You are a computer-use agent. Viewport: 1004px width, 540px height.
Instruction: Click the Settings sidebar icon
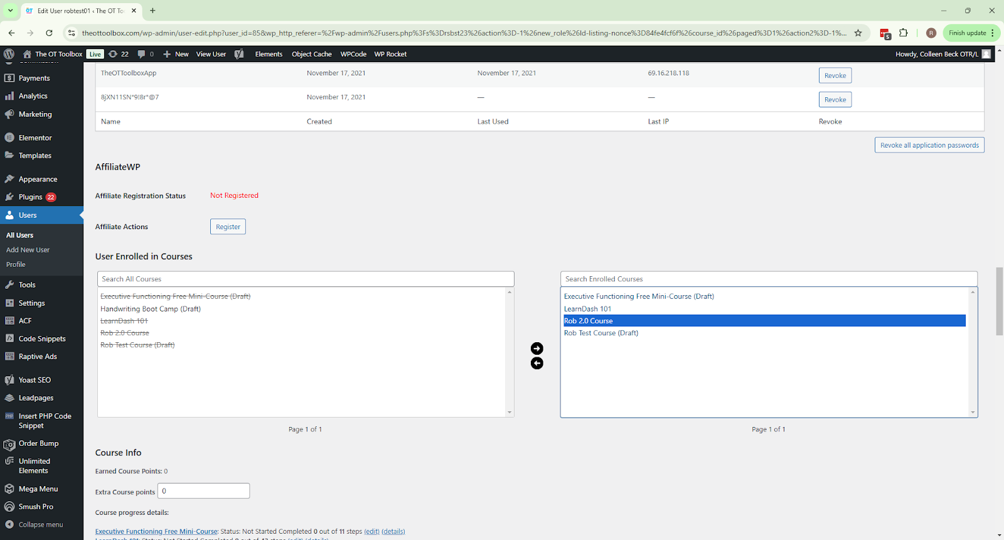coord(9,303)
